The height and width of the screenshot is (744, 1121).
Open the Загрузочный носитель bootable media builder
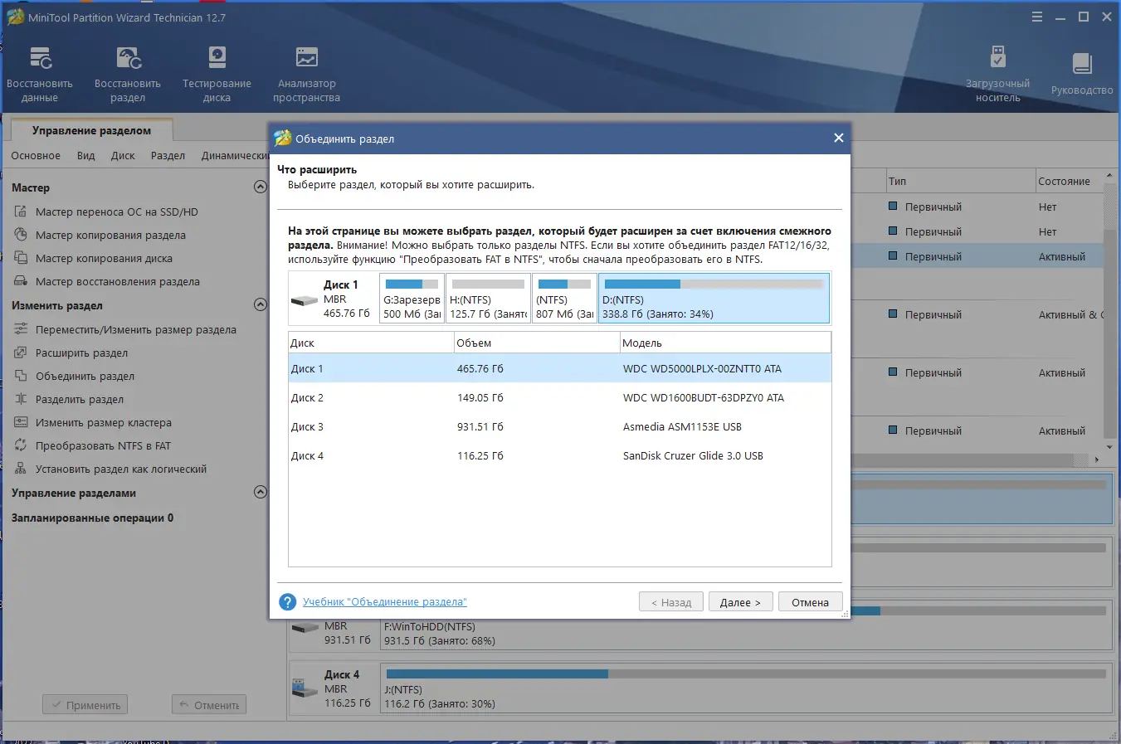click(997, 74)
